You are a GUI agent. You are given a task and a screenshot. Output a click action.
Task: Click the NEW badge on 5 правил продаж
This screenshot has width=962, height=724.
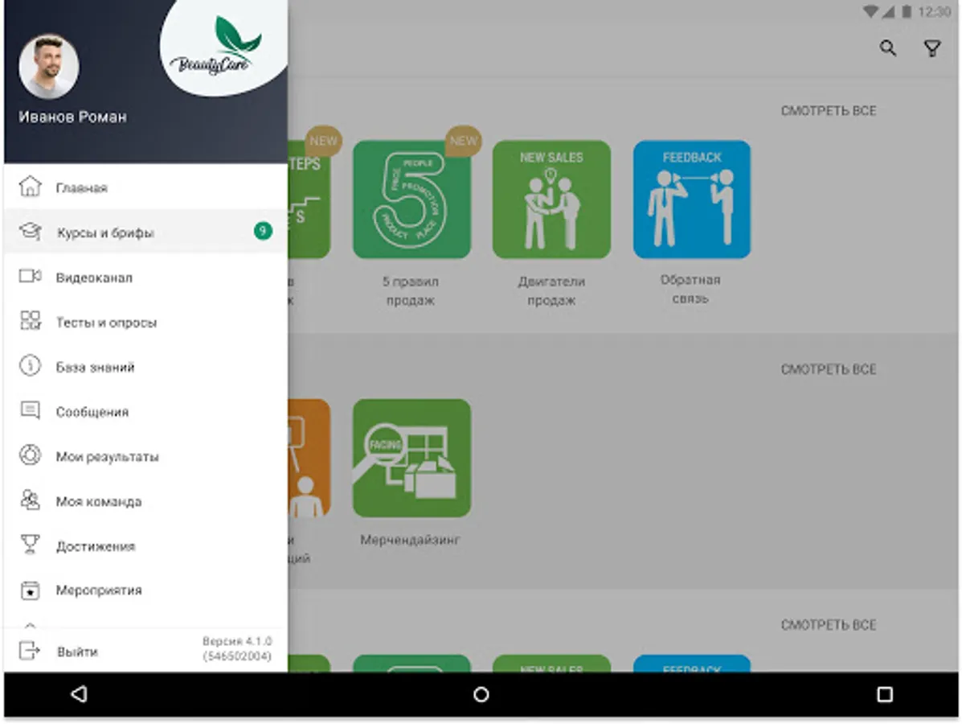(463, 142)
